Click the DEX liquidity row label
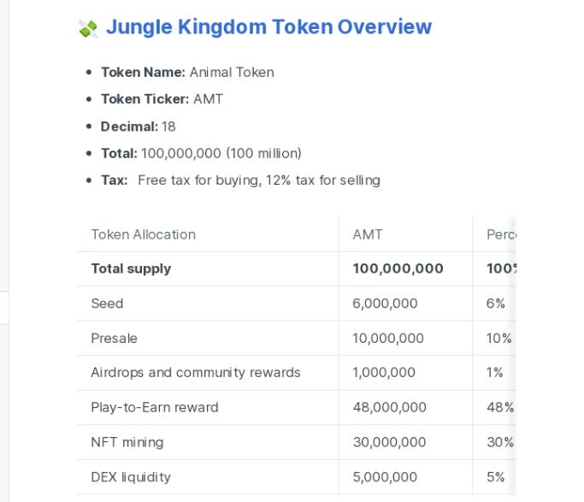The image size is (584, 502). [x=131, y=477]
